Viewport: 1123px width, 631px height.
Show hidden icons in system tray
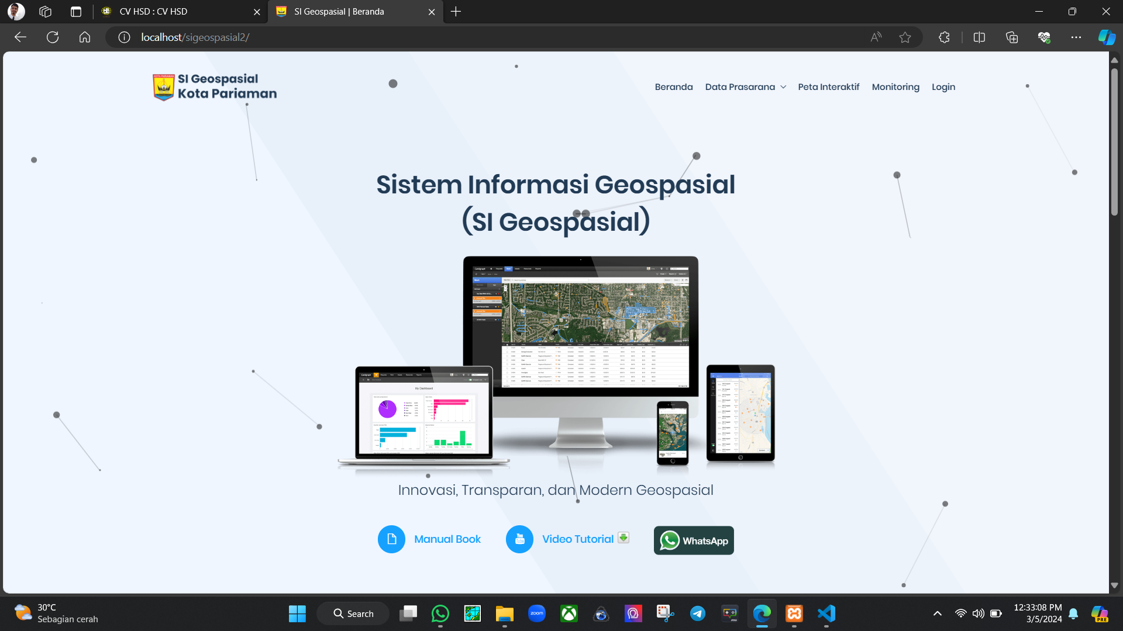(937, 613)
